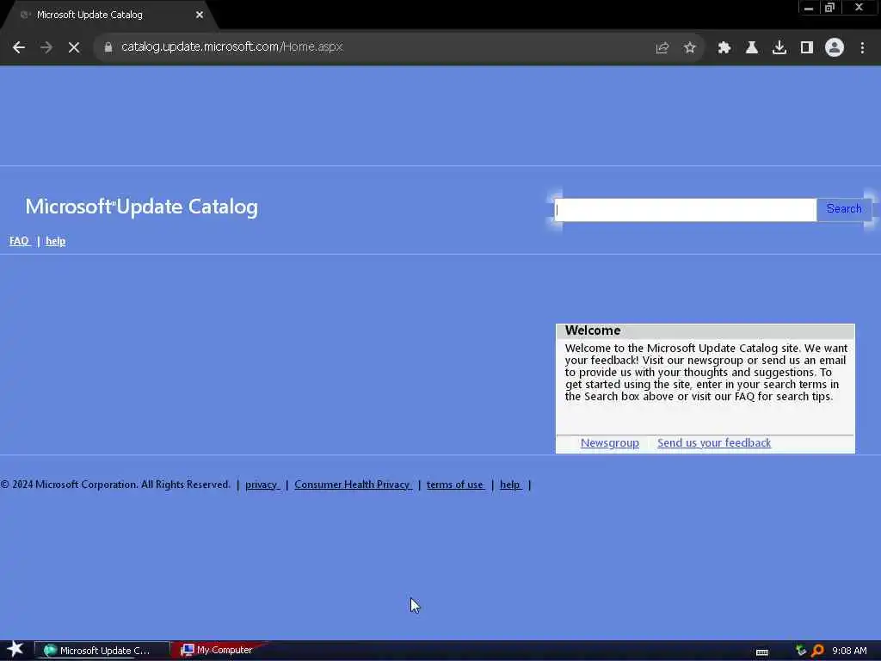Click the Search button
This screenshot has height=661, width=881.
point(844,208)
